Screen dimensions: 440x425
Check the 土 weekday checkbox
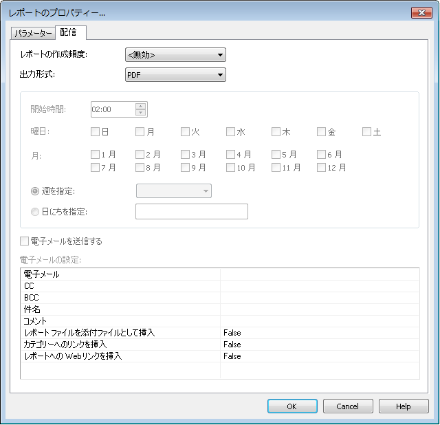(366, 131)
